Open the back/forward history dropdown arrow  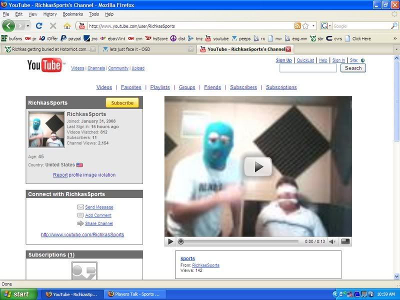28,25
